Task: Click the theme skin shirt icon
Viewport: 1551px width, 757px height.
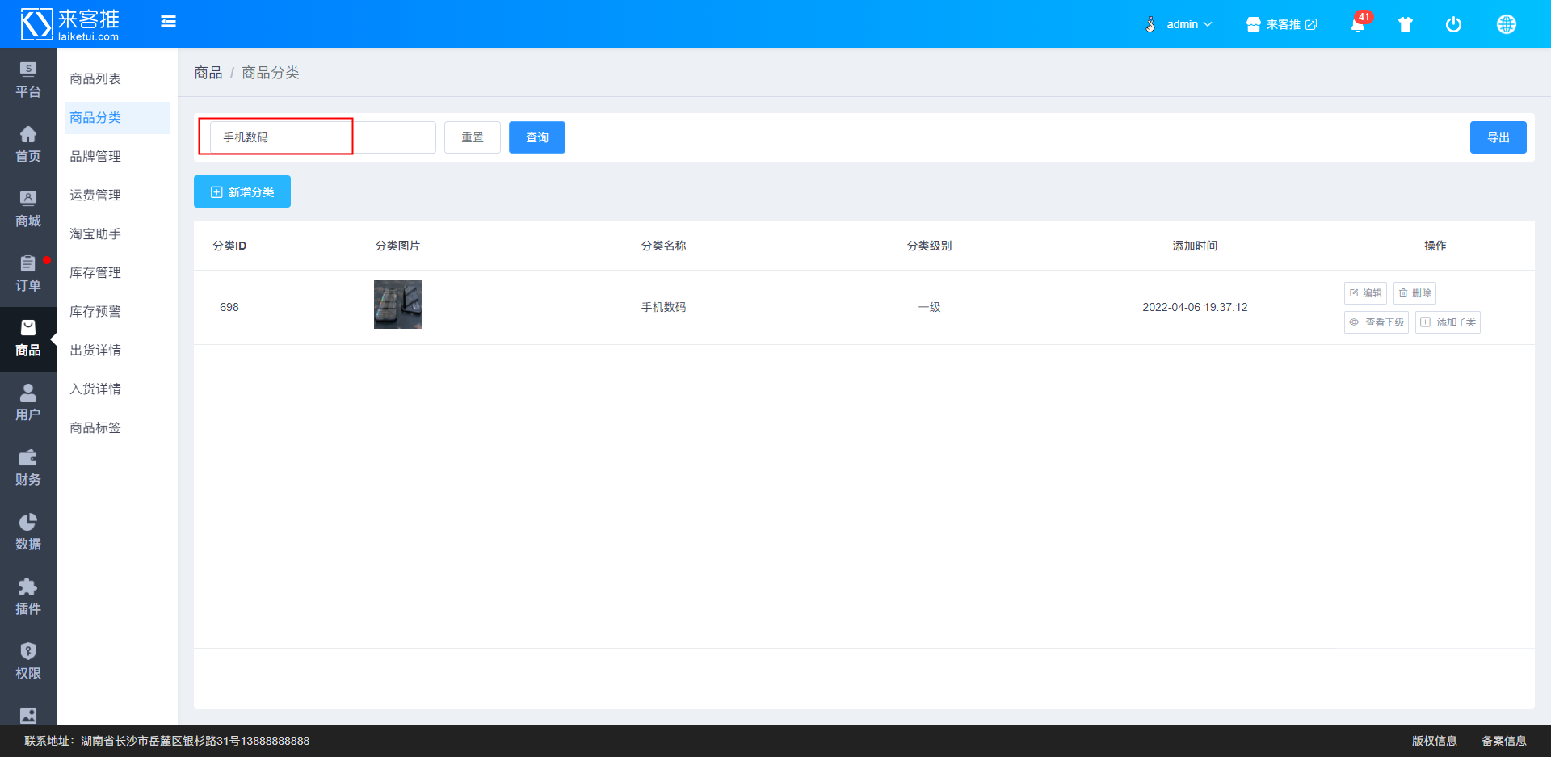Action: 1406,24
